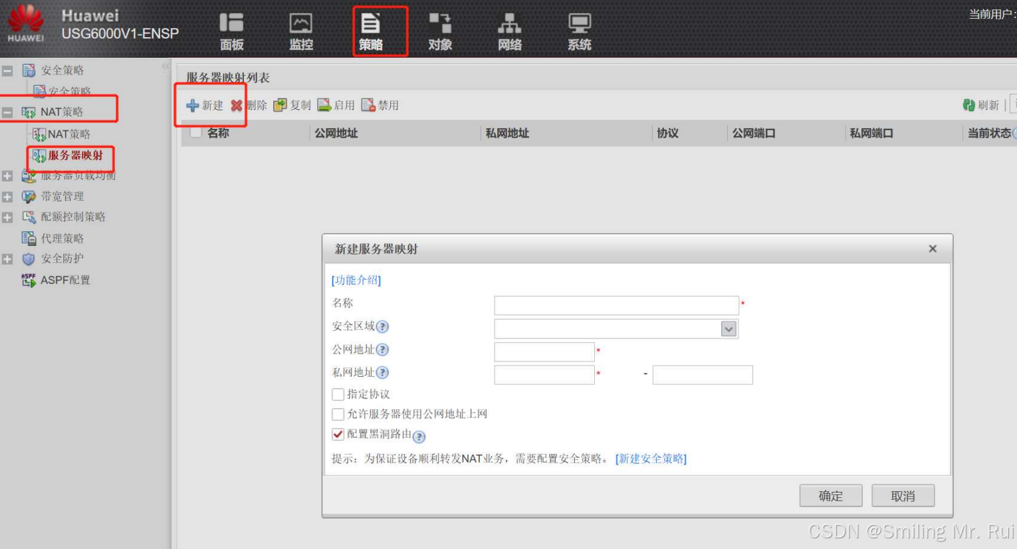The width and height of the screenshot is (1017, 549).
Task: Enable the 指定协议 checkbox
Action: pyautogui.click(x=338, y=394)
